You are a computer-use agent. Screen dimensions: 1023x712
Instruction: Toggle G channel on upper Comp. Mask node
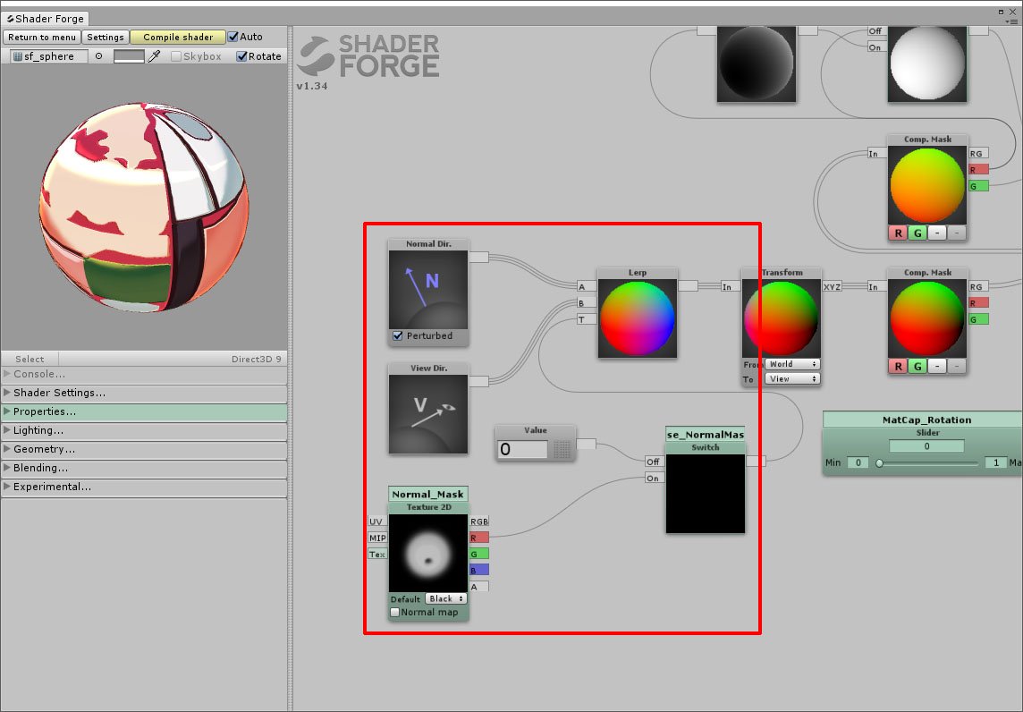pos(917,233)
